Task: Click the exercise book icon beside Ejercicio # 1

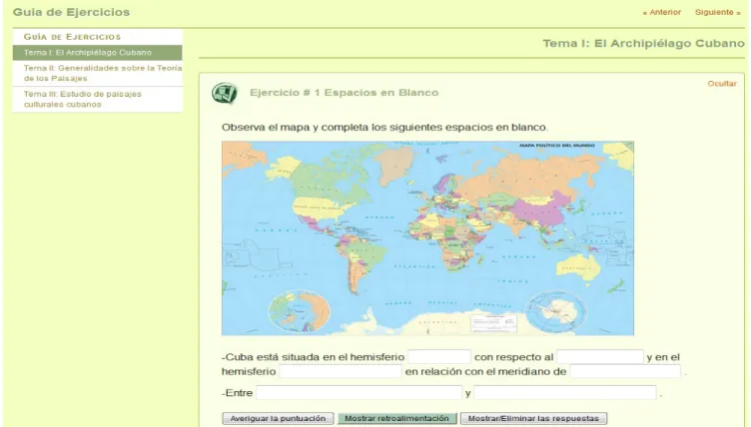Action: pyautogui.click(x=225, y=93)
